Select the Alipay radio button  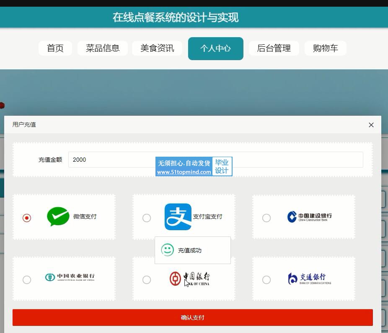tap(147, 218)
